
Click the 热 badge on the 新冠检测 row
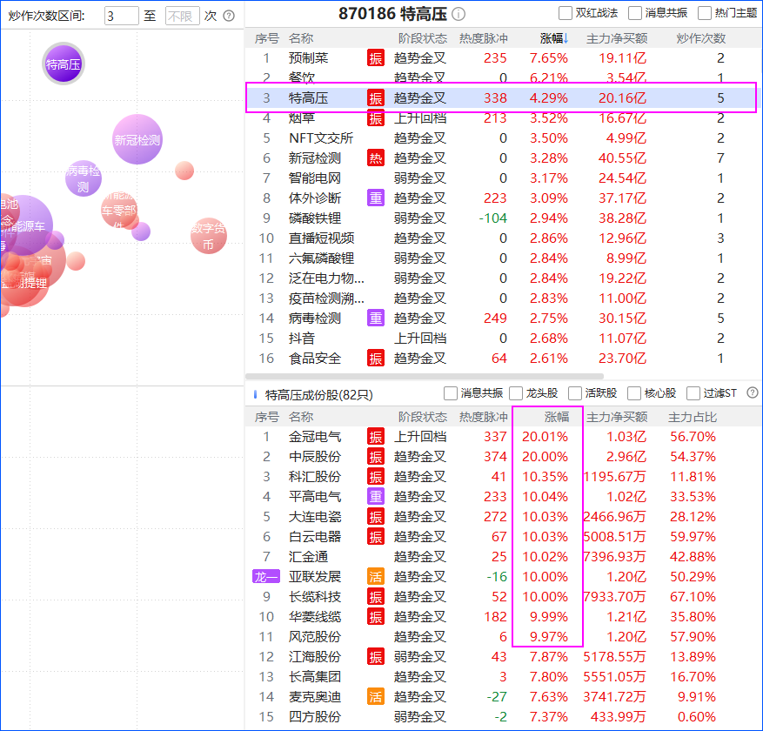(x=375, y=158)
